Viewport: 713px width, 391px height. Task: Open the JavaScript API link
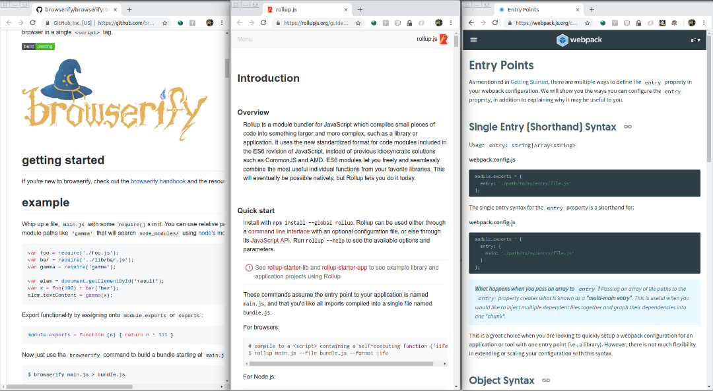coord(270,241)
